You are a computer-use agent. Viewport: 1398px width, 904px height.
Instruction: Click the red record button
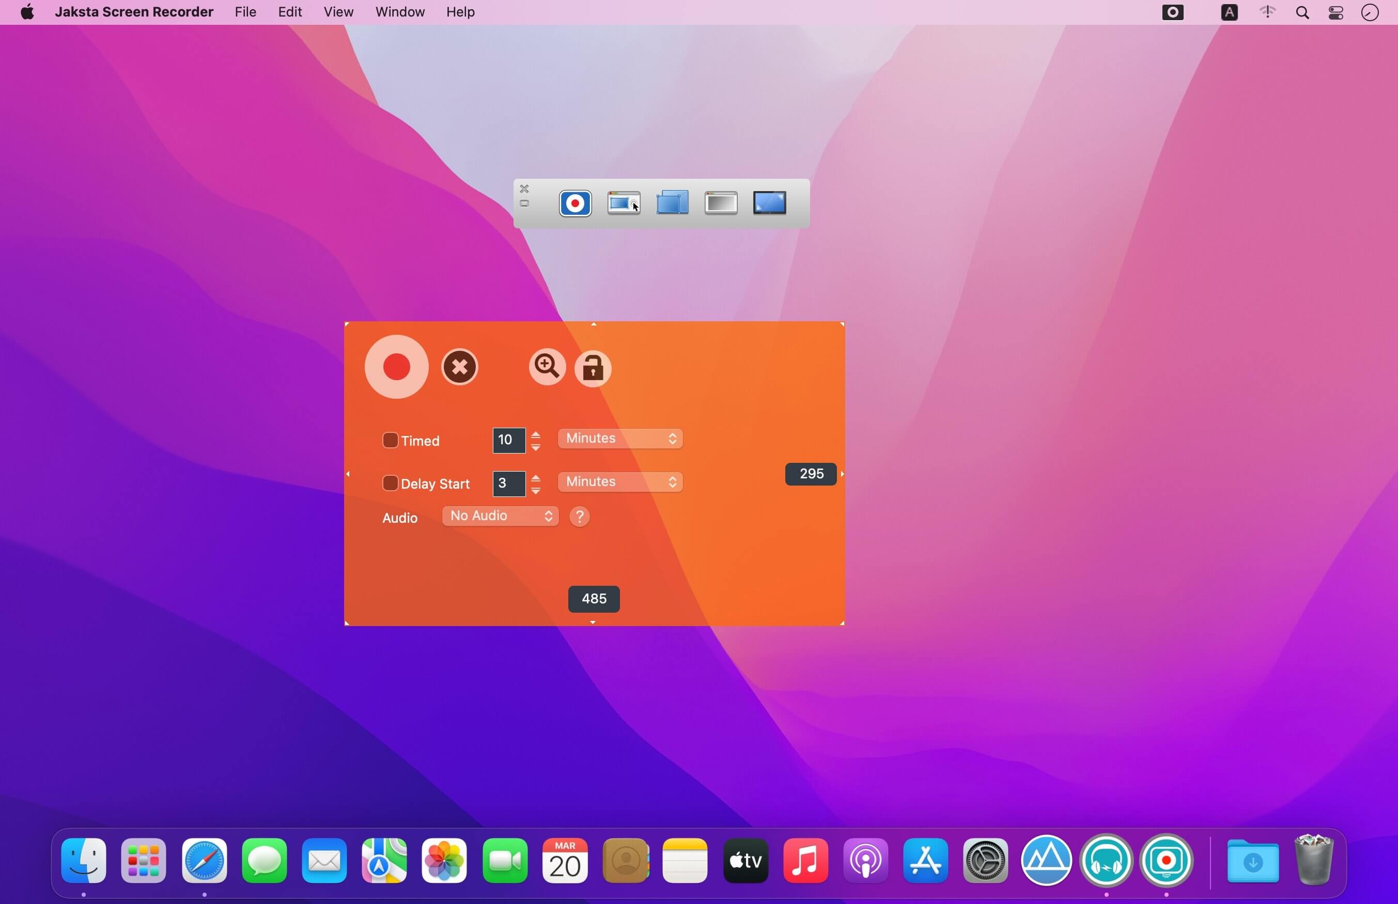[396, 367]
